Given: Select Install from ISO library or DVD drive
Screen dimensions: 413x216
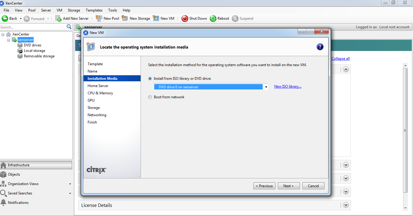Looking at the screenshot, I should point(150,79).
